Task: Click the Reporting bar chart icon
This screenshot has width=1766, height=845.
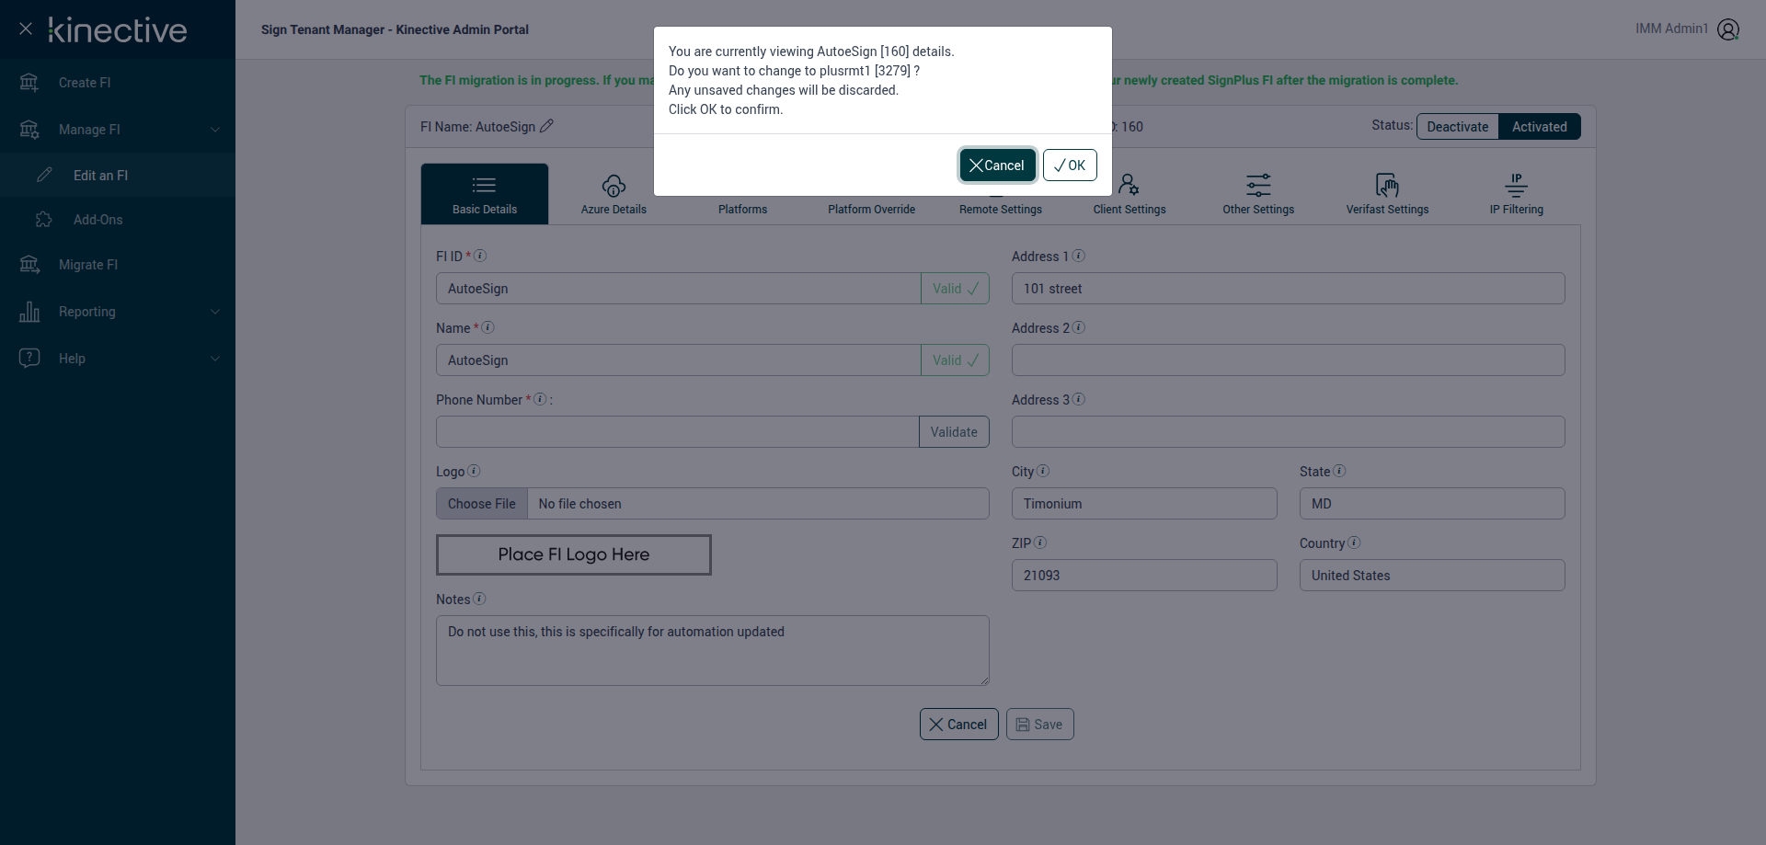Action: pyautogui.click(x=29, y=312)
